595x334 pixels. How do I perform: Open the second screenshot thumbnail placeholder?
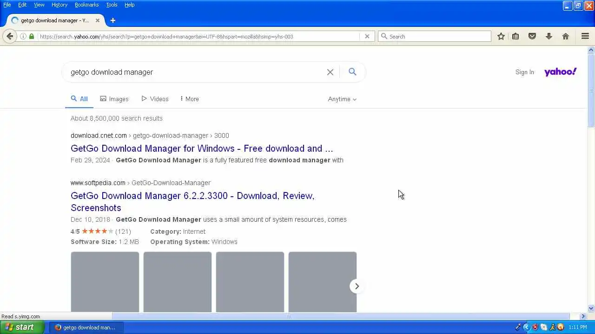click(x=178, y=282)
